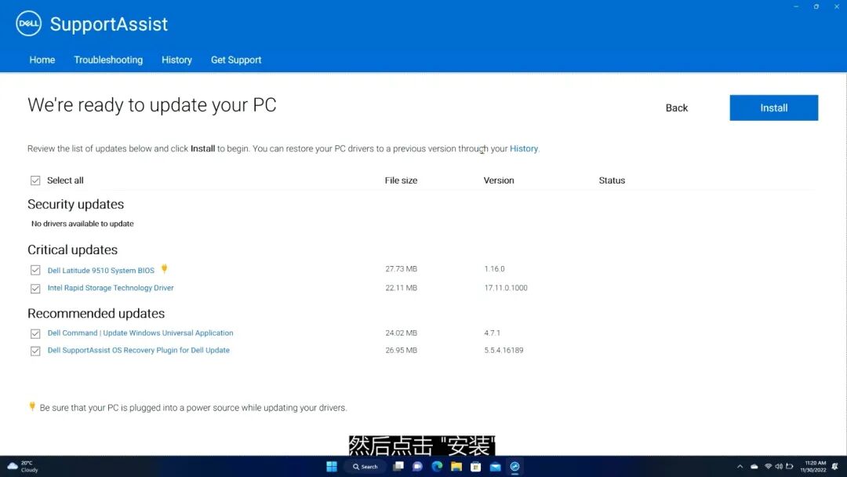Open Dell Latitude 9510 System BIOS link
The height and width of the screenshot is (477, 847).
coord(101,270)
